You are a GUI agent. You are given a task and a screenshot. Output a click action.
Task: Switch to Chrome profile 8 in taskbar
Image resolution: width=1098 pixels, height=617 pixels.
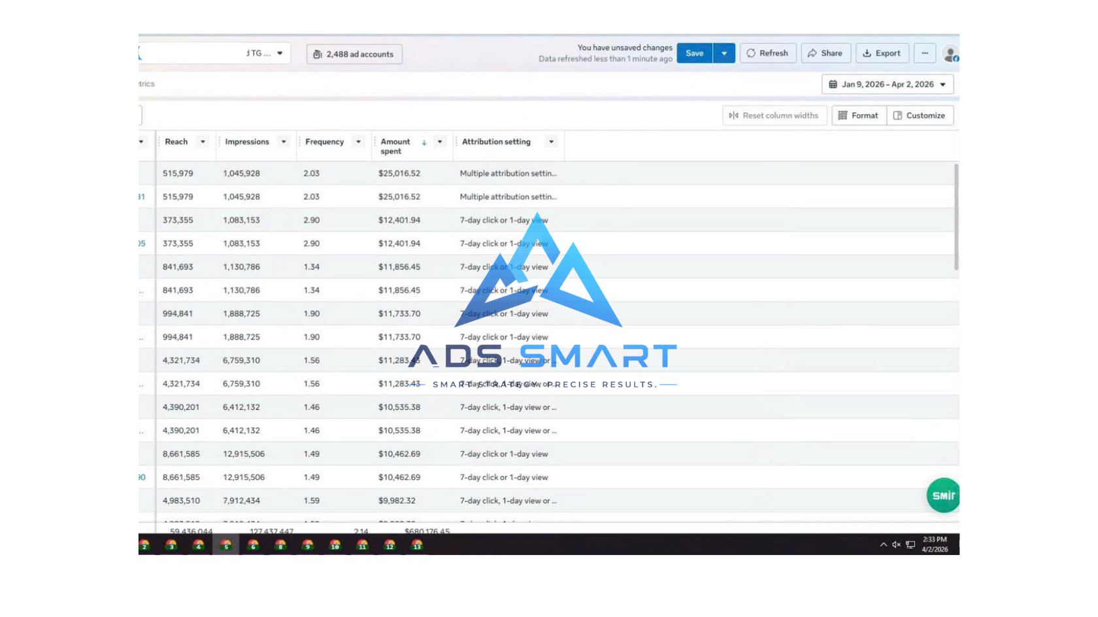(x=280, y=545)
